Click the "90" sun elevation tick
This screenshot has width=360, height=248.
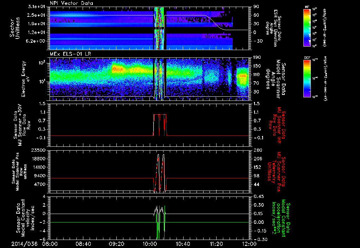(x=256, y=7)
